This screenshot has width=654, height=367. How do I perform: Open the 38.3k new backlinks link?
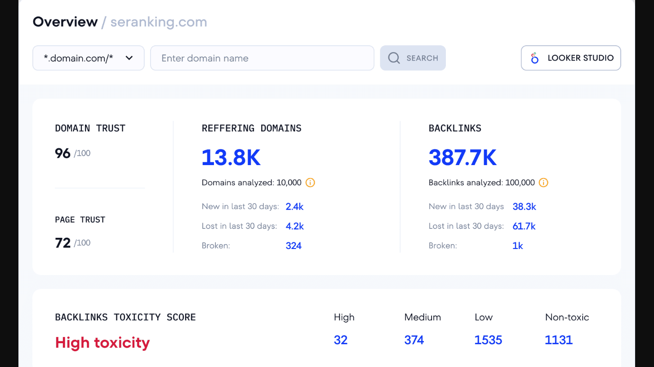tap(524, 206)
